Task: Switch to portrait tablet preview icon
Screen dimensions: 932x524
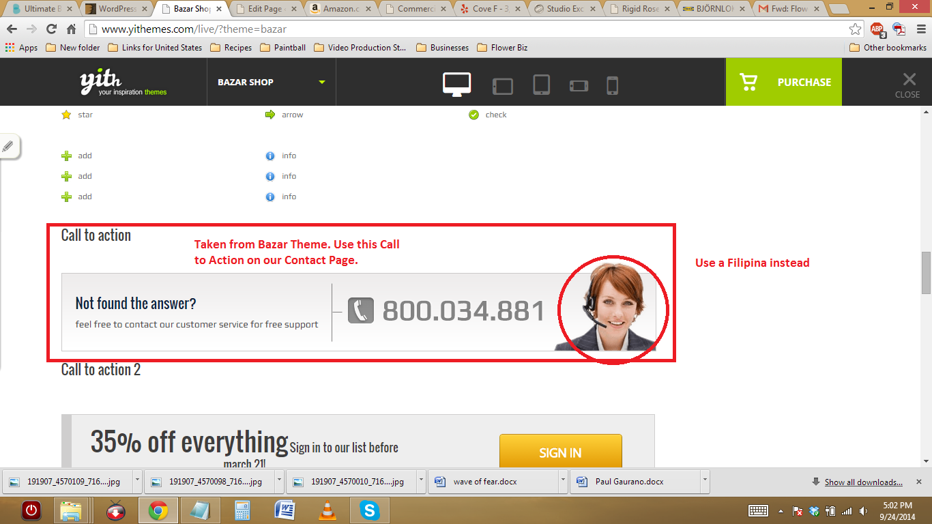Action: [541, 85]
